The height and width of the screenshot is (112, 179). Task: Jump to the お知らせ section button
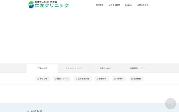coord(42,79)
